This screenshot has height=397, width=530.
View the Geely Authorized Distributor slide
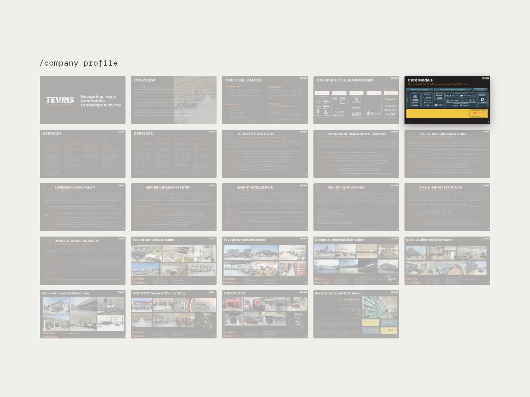coord(447,261)
